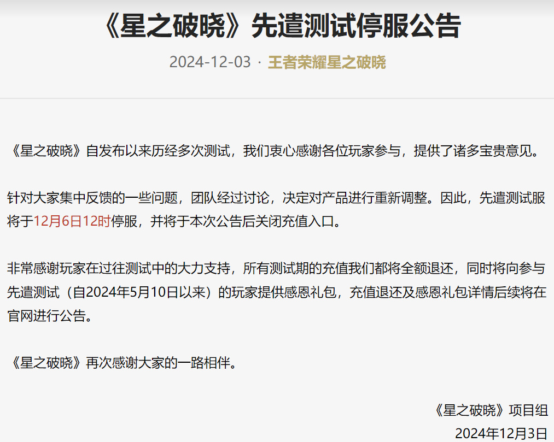Click the 王者荣耀星之破晓 author link
This screenshot has width=554, height=442.
pos(327,62)
